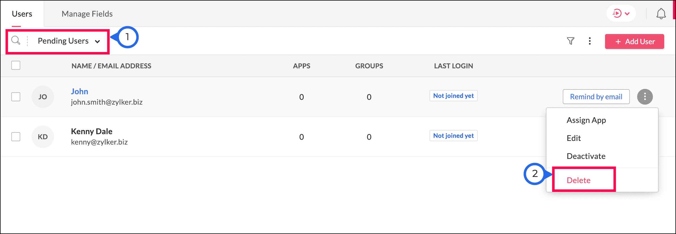Screen dimensions: 676x234
Task: Click Kenny Dale's KD avatar
Action: pos(43,137)
